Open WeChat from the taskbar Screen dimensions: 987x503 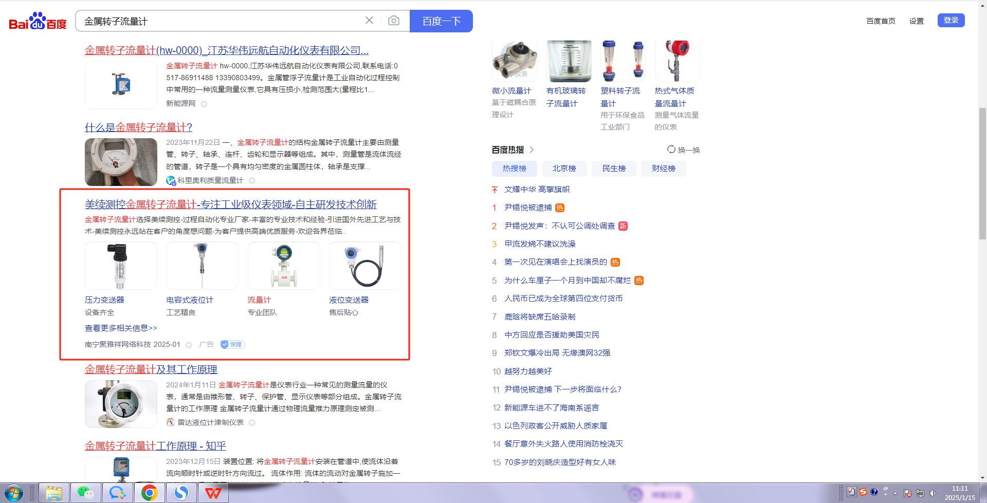tap(85, 493)
